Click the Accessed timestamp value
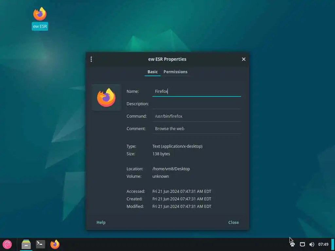 [182, 191]
